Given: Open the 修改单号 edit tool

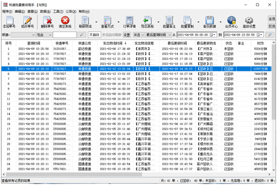Looking at the screenshot, I should click(x=27, y=22).
